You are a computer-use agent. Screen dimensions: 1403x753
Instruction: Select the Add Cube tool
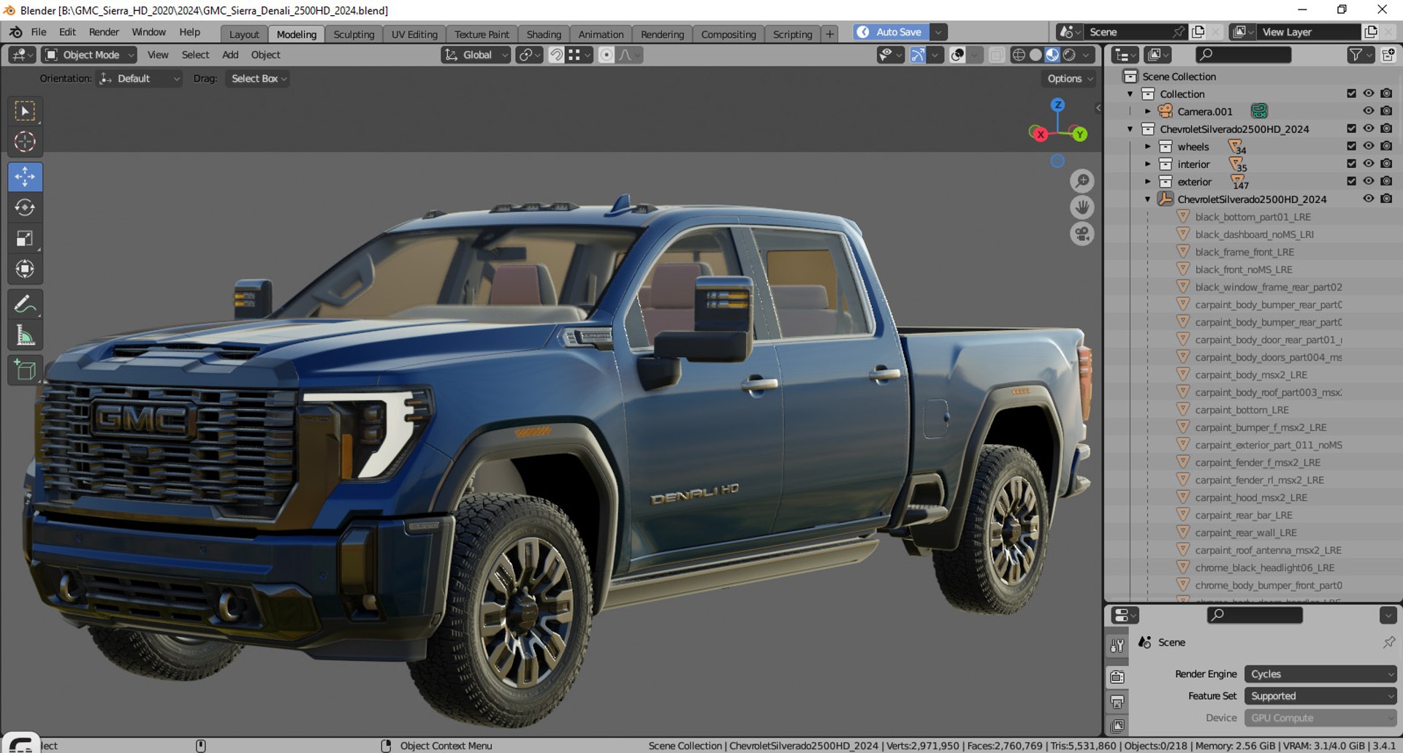pyautogui.click(x=25, y=370)
